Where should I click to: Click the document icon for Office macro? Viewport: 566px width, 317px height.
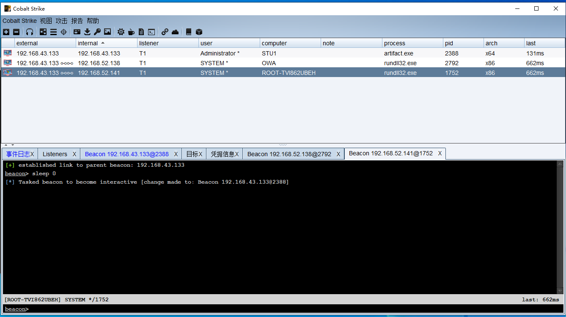pyautogui.click(x=141, y=32)
